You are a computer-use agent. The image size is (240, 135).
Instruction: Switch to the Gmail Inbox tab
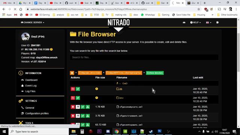pyautogui.click(x=9, y=3)
